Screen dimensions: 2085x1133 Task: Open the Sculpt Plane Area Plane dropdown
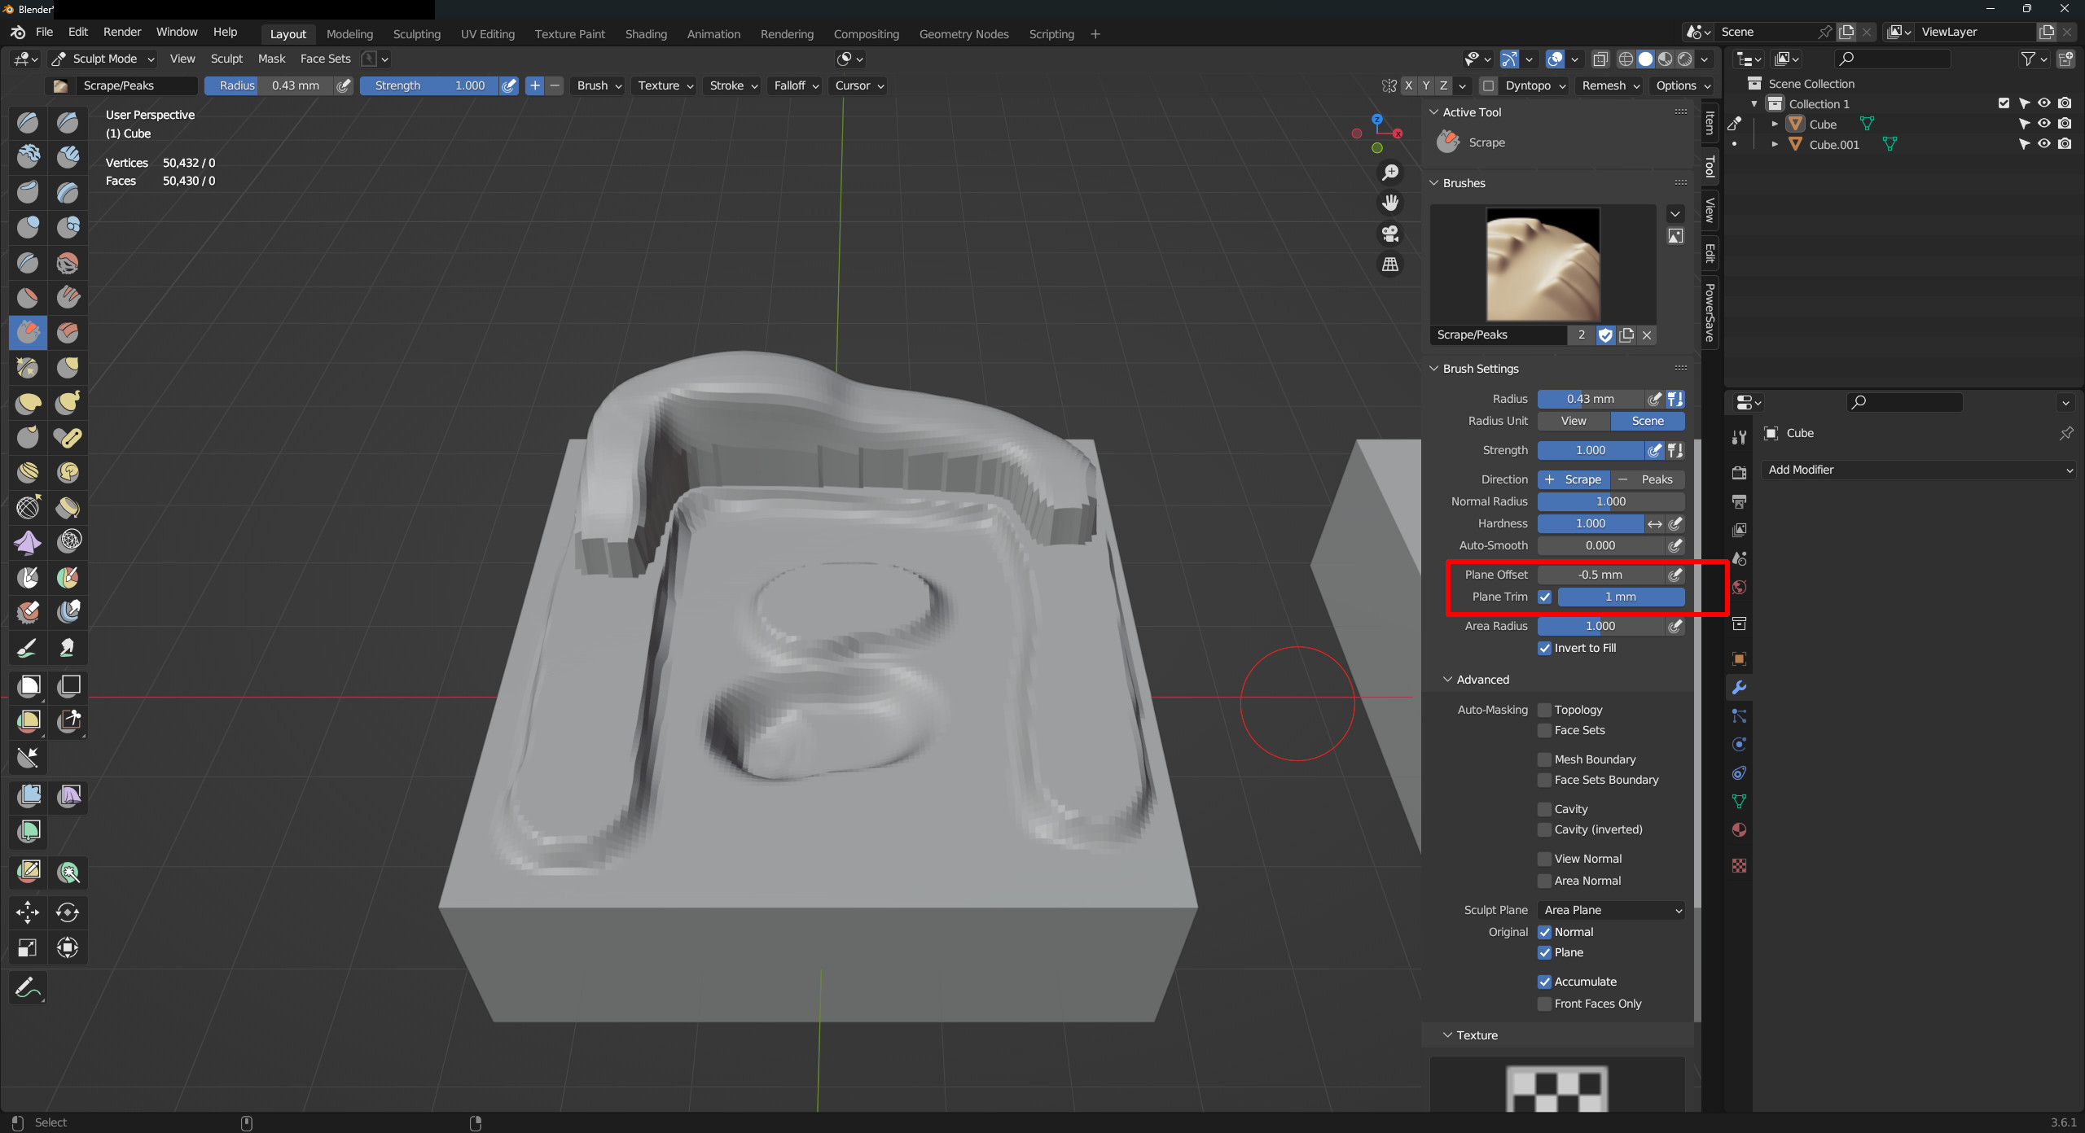(1611, 910)
